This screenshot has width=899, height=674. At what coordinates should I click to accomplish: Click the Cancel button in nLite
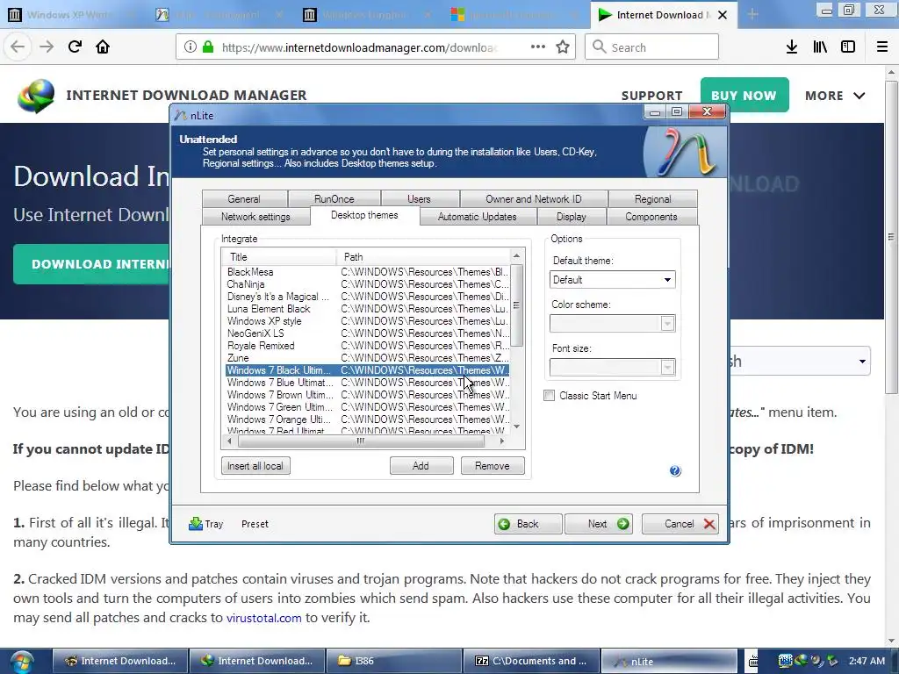click(680, 524)
